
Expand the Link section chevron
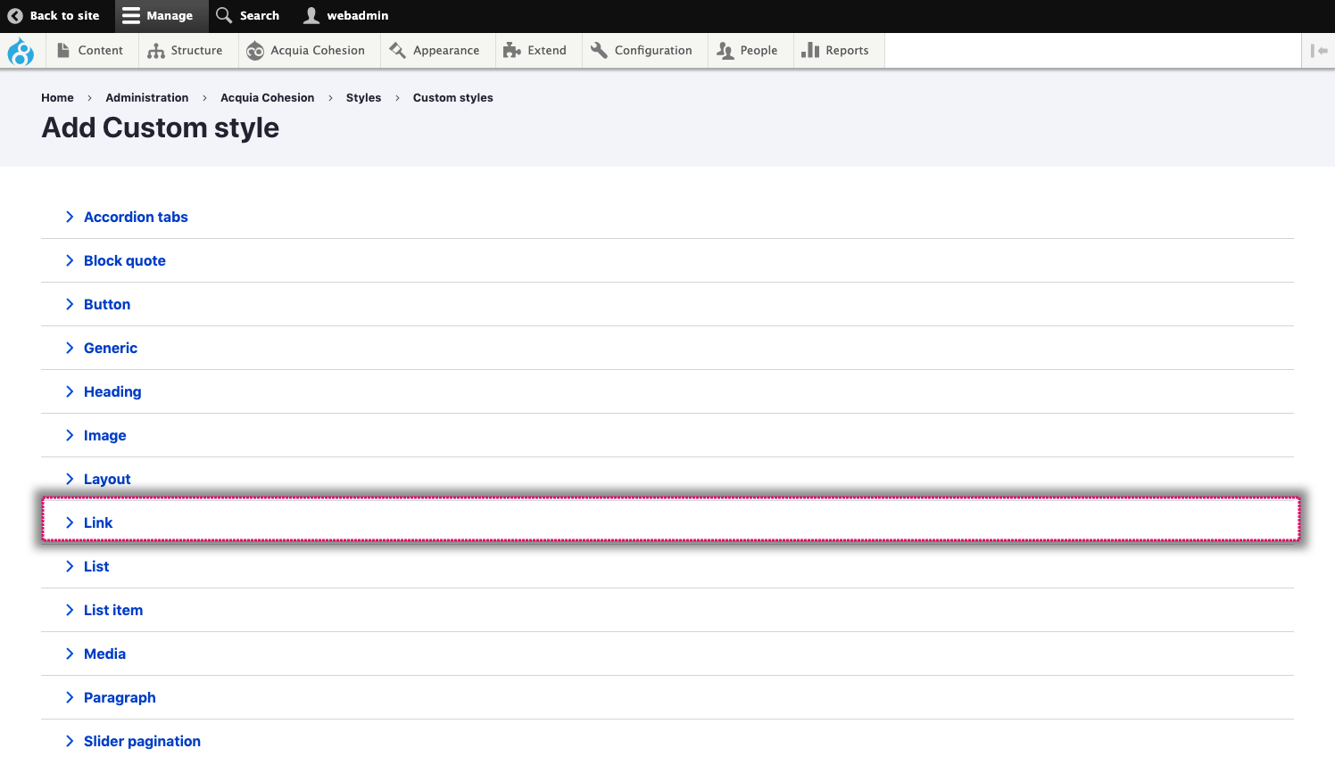coord(70,522)
